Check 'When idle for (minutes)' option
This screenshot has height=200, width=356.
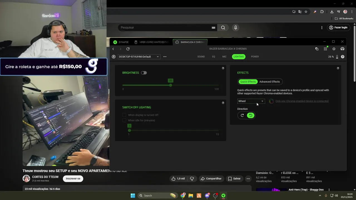tap(124, 120)
